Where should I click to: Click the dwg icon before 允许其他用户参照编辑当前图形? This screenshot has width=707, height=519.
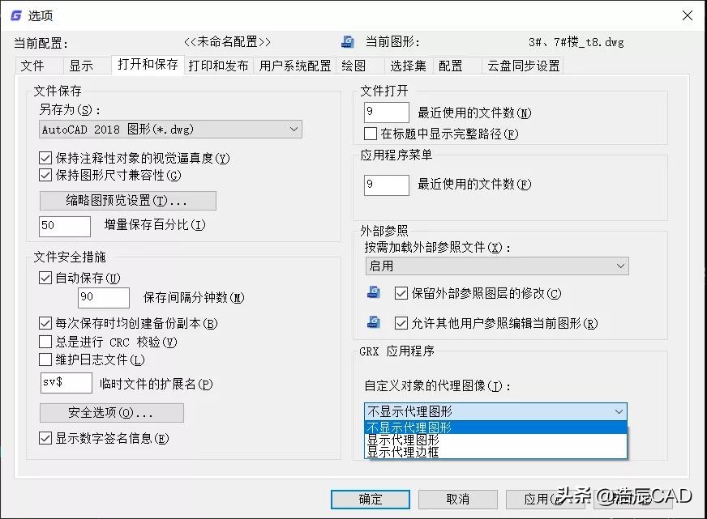click(x=374, y=323)
